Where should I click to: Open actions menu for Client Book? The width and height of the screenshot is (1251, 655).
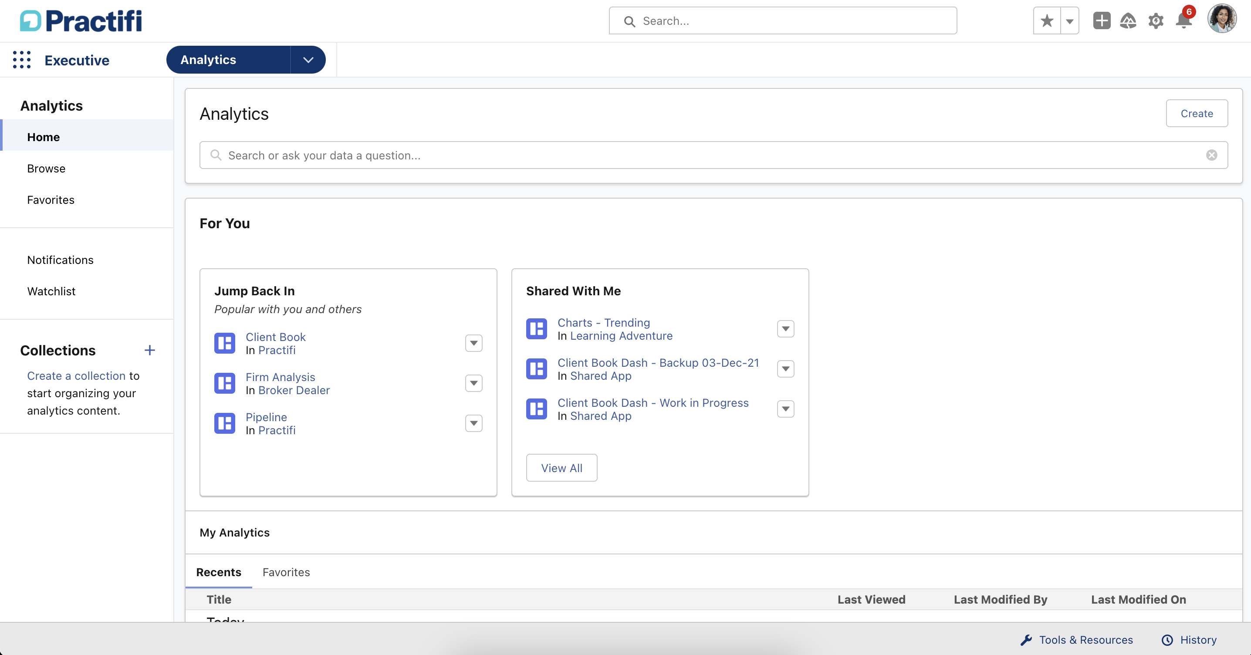pyautogui.click(x=473, y=343)
